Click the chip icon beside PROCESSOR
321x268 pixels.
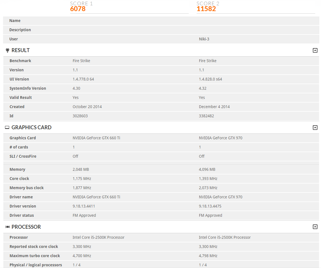pos(8,227)
